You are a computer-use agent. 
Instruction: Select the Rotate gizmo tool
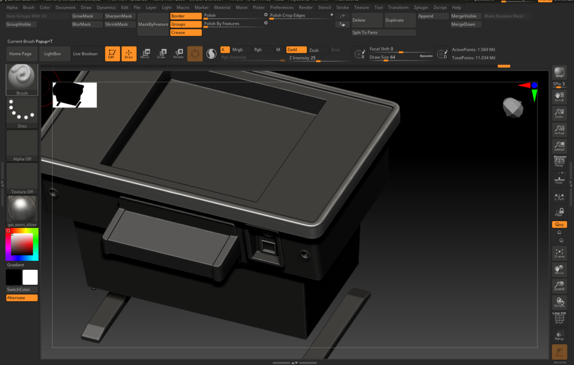pyautogui.click(x=178, y=54)
